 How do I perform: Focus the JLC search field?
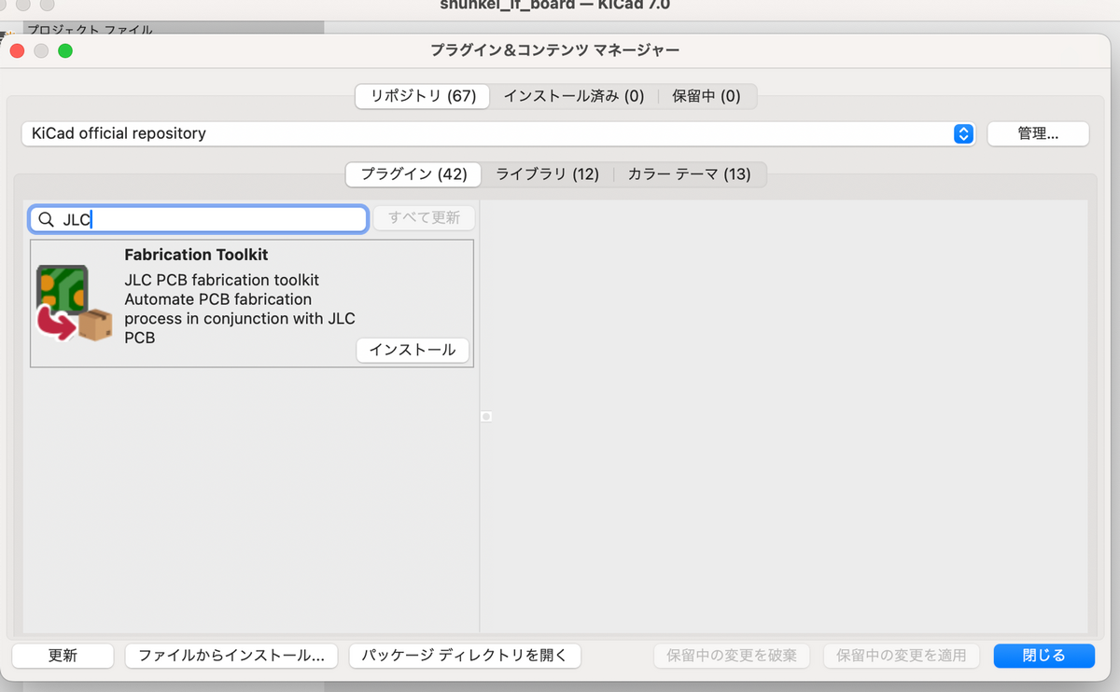click(x=199, y=220)
